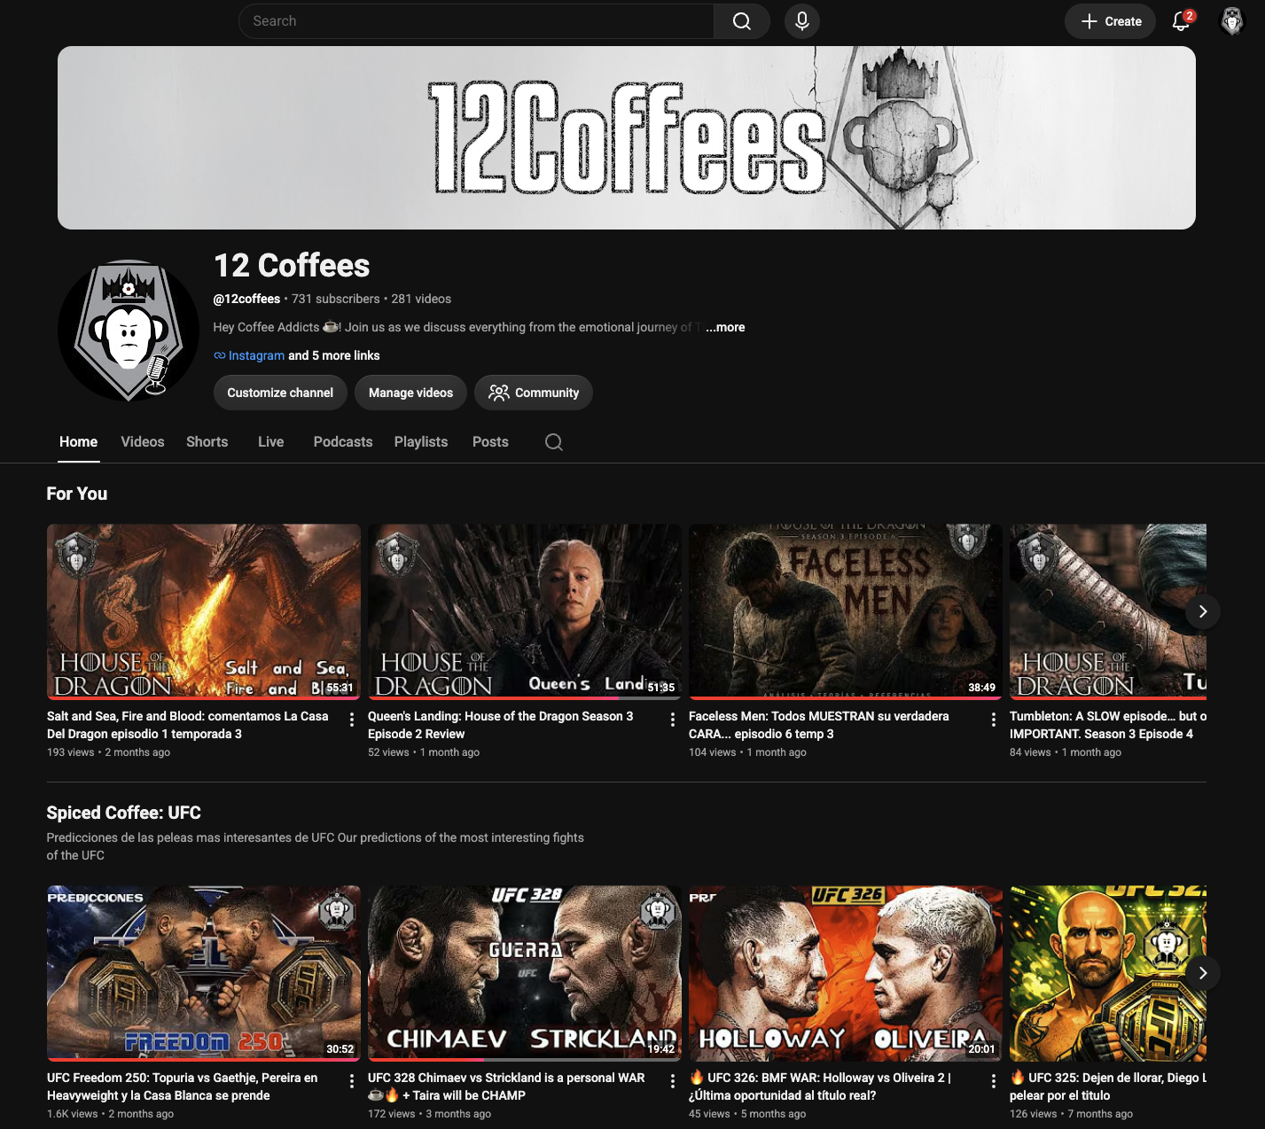Click '193 views • 2 months ago' text
Viewport: 1265px width, 1129px height.
point(108,752)
